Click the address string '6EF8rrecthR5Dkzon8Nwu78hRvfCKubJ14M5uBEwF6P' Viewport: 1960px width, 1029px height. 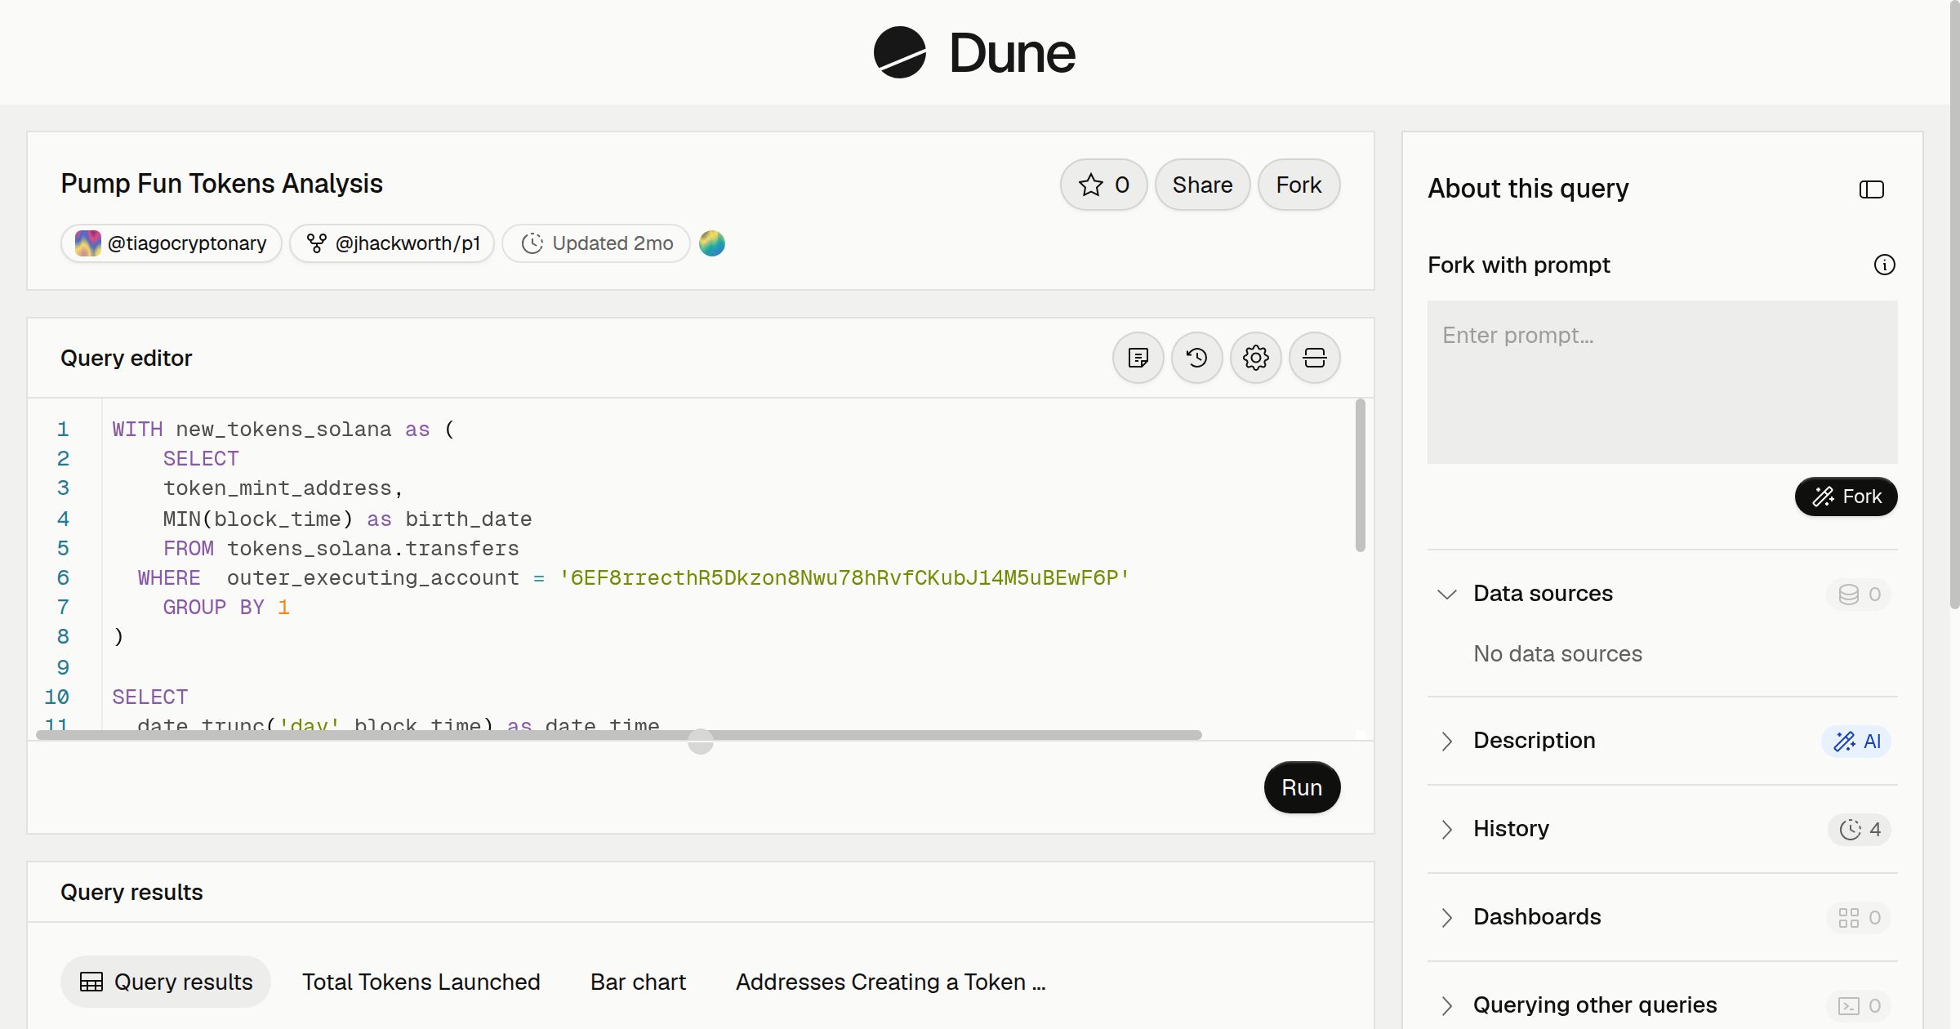(844, 577)
